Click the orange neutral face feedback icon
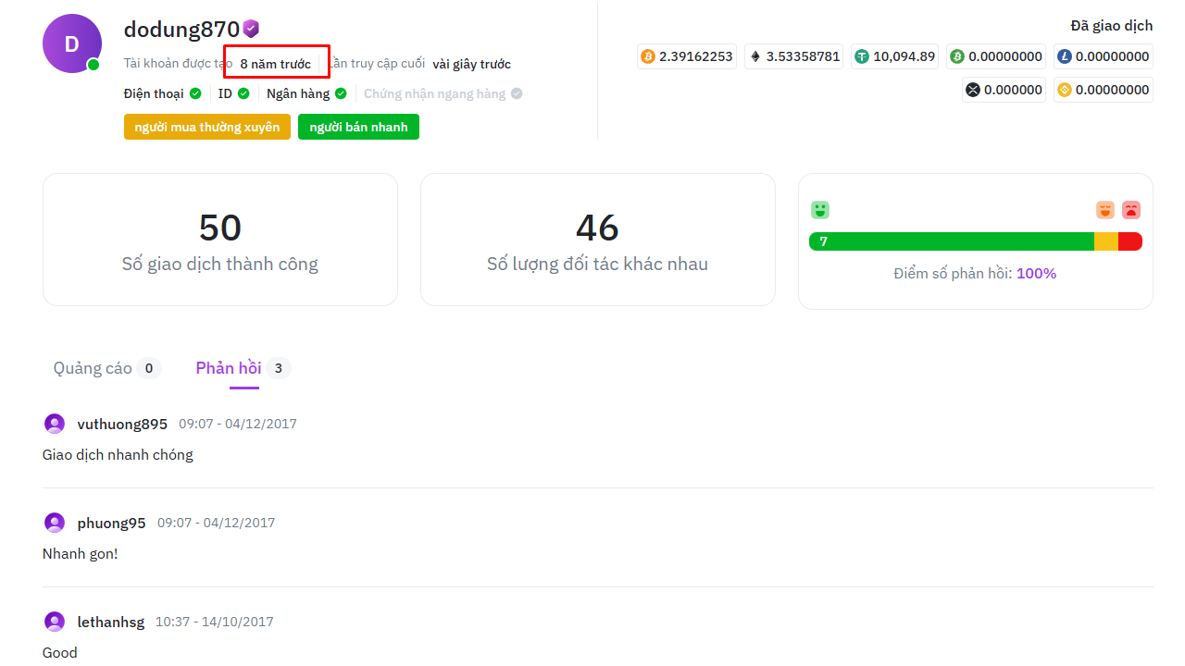This screenshot has width=1185, height=666. click(x=1105, y=210)
